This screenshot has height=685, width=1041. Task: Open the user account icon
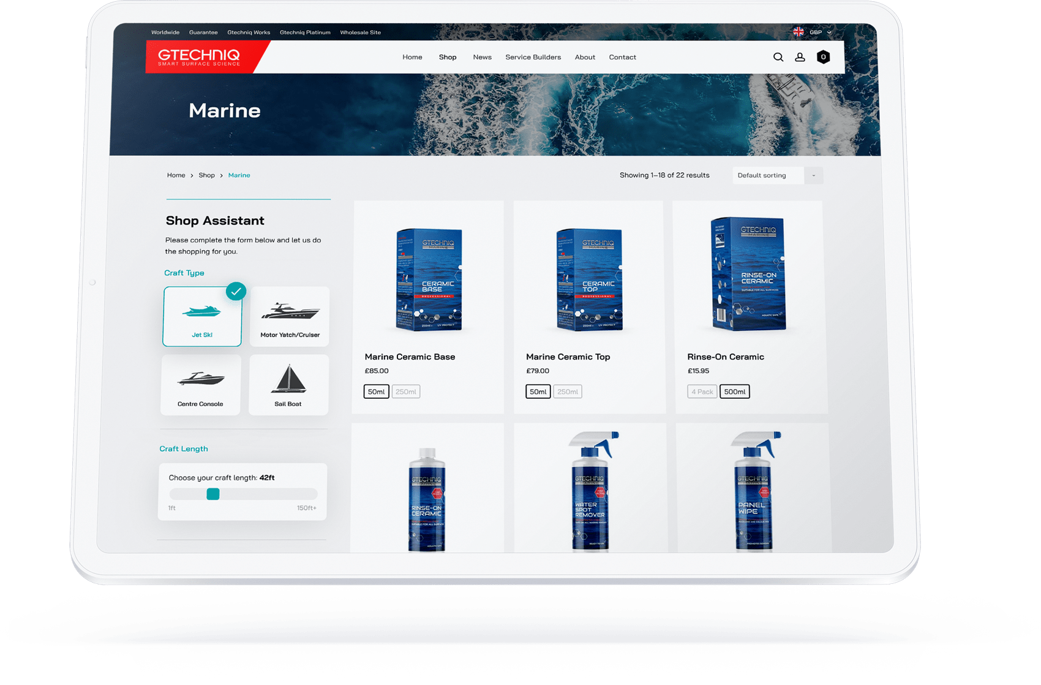[800, 57]
